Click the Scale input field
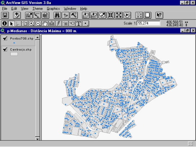This screenshot has width=196, height=147. tap(148, 23)
